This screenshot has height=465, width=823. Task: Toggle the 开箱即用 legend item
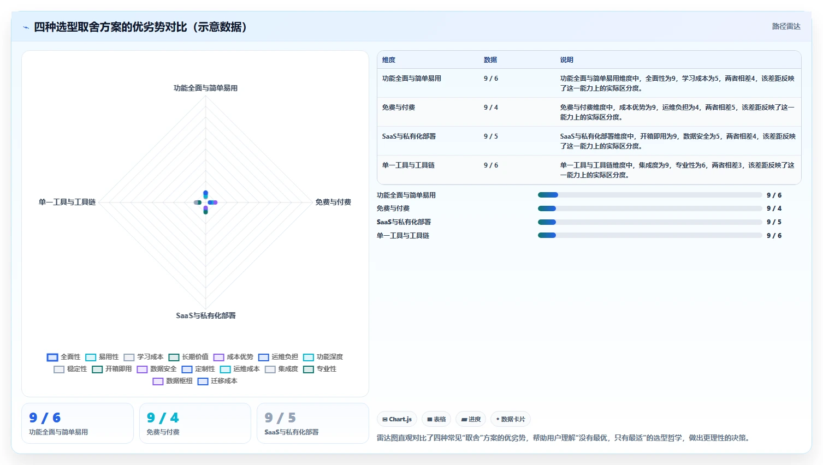[112, 369]
